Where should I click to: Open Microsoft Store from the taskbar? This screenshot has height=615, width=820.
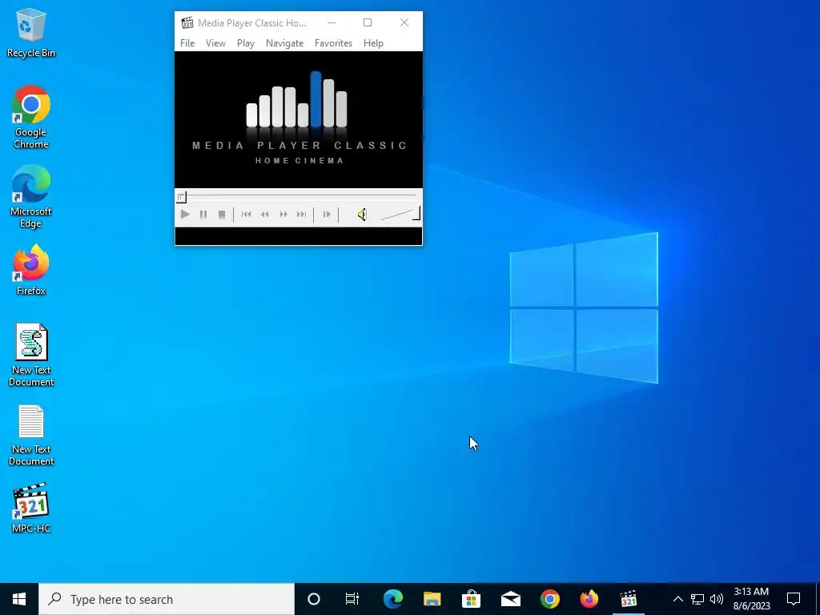pyautogui.click(x=471, y=599)
